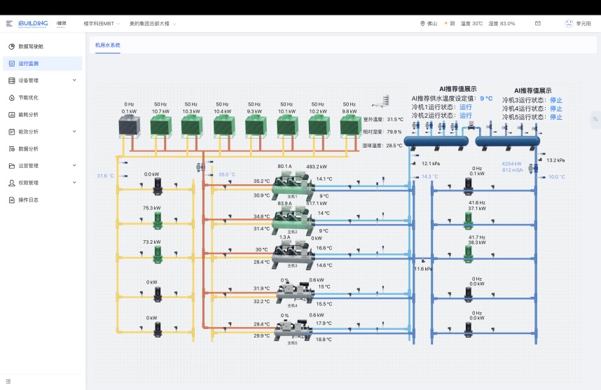Image resolution: width=601 pixels, height=390 pixels.
Task: Open 数据驾驶舱 in the sidebar
Action: [30, 46]
